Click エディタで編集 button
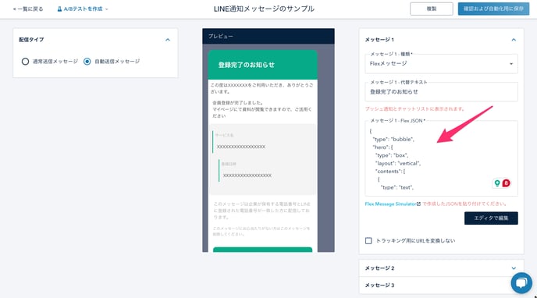 [x=491, y=218]
